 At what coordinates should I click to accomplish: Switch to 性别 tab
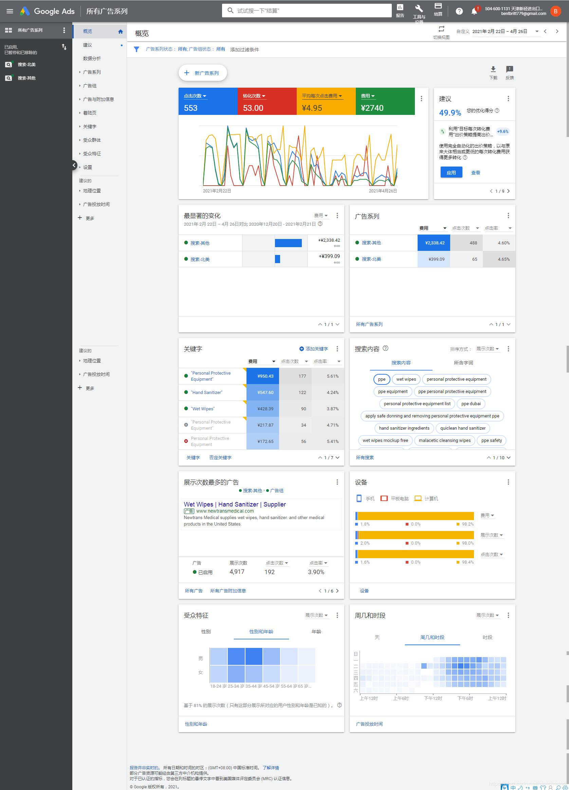click(x=206, y=632)
